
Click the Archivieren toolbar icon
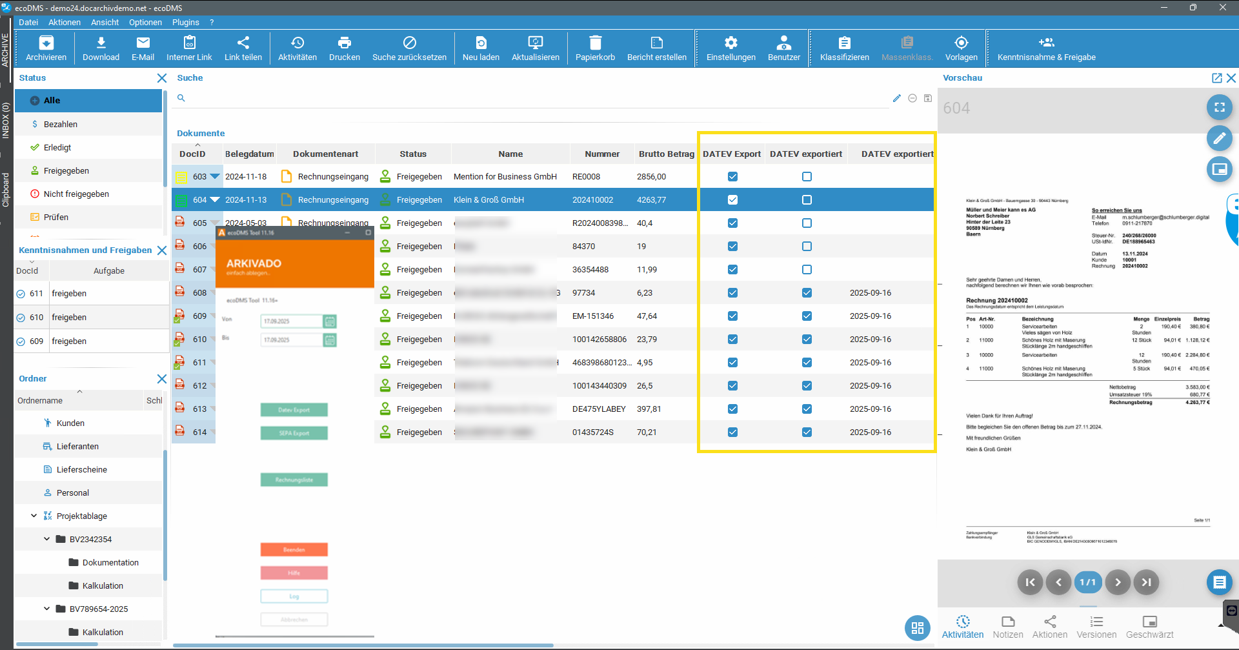click(46, 43)
